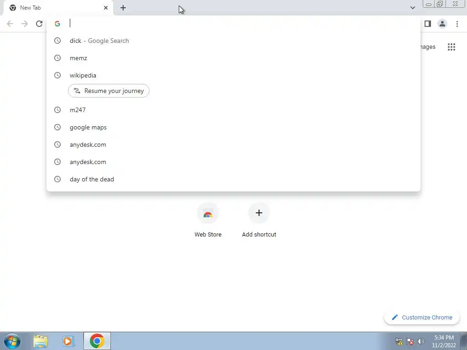Reload the page with the refresh icon
467x350 pixels.
39,24
